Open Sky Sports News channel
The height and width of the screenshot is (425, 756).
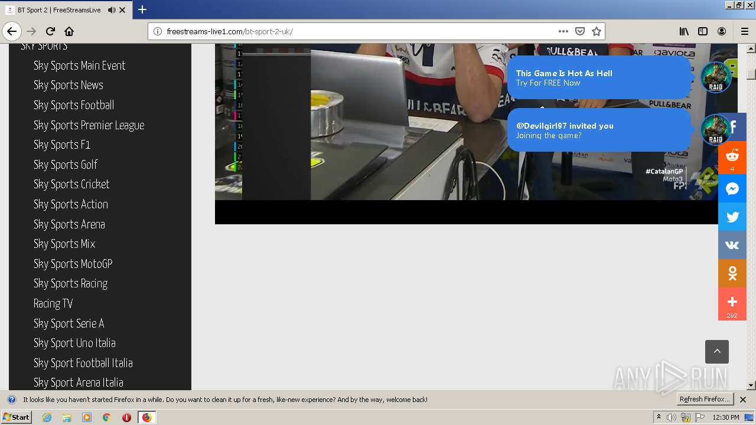(x=69, y=85)
